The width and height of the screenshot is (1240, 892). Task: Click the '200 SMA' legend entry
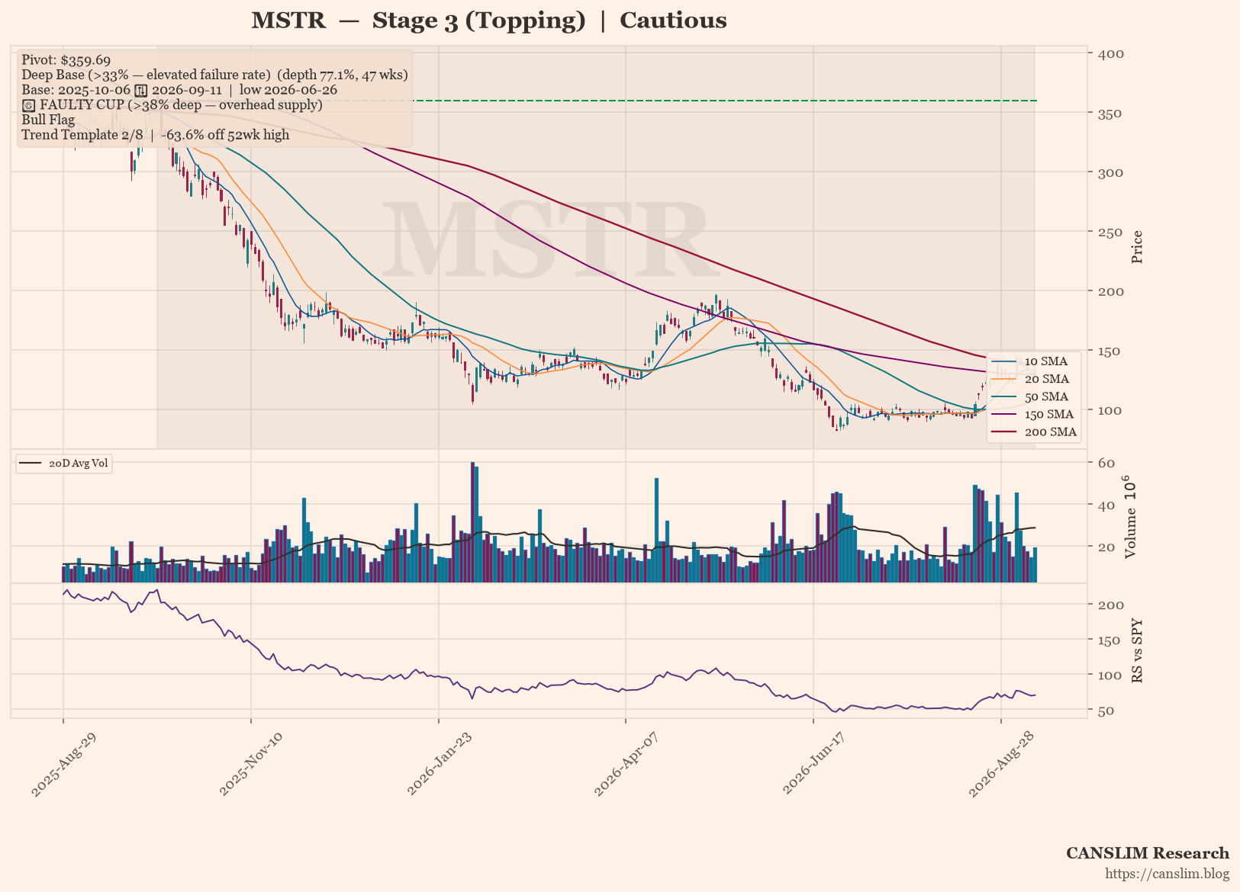pyautogui.click(x=1032, y=432)
